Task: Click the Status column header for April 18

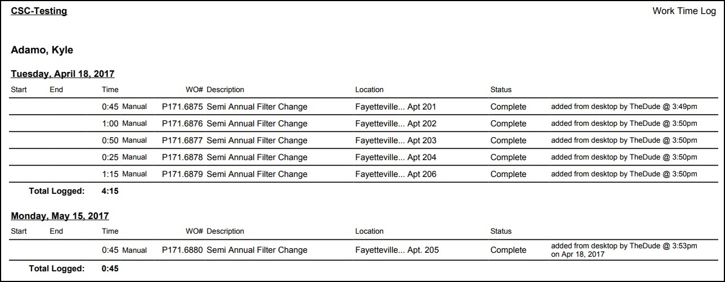Action: (501, 89)
